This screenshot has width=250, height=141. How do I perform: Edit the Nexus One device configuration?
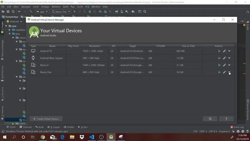[224, 72]
